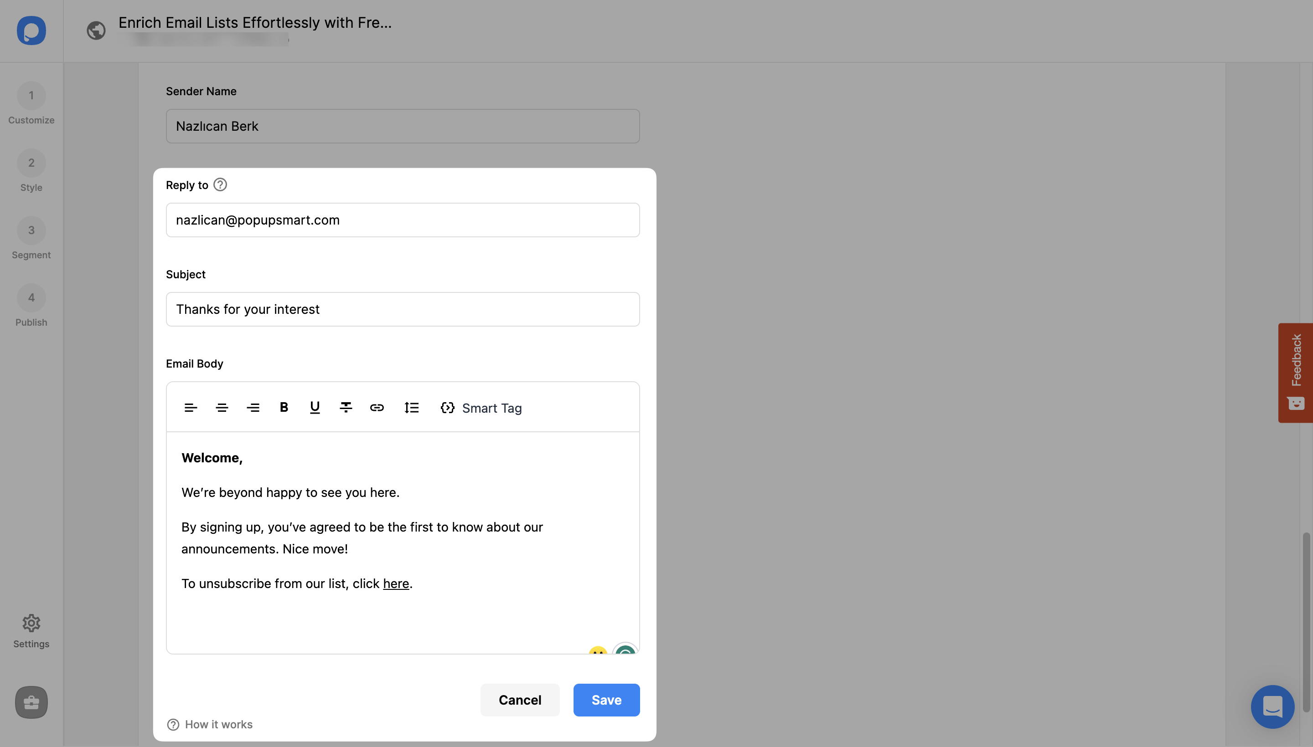Click the Save button
Image resolution: width=1313 pixels, height=747 pixels.
tap(606, 699)
